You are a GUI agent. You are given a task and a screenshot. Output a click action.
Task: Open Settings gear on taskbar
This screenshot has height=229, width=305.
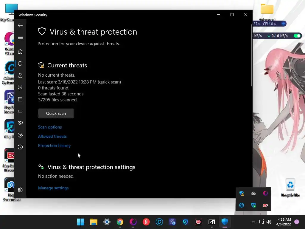107,222
